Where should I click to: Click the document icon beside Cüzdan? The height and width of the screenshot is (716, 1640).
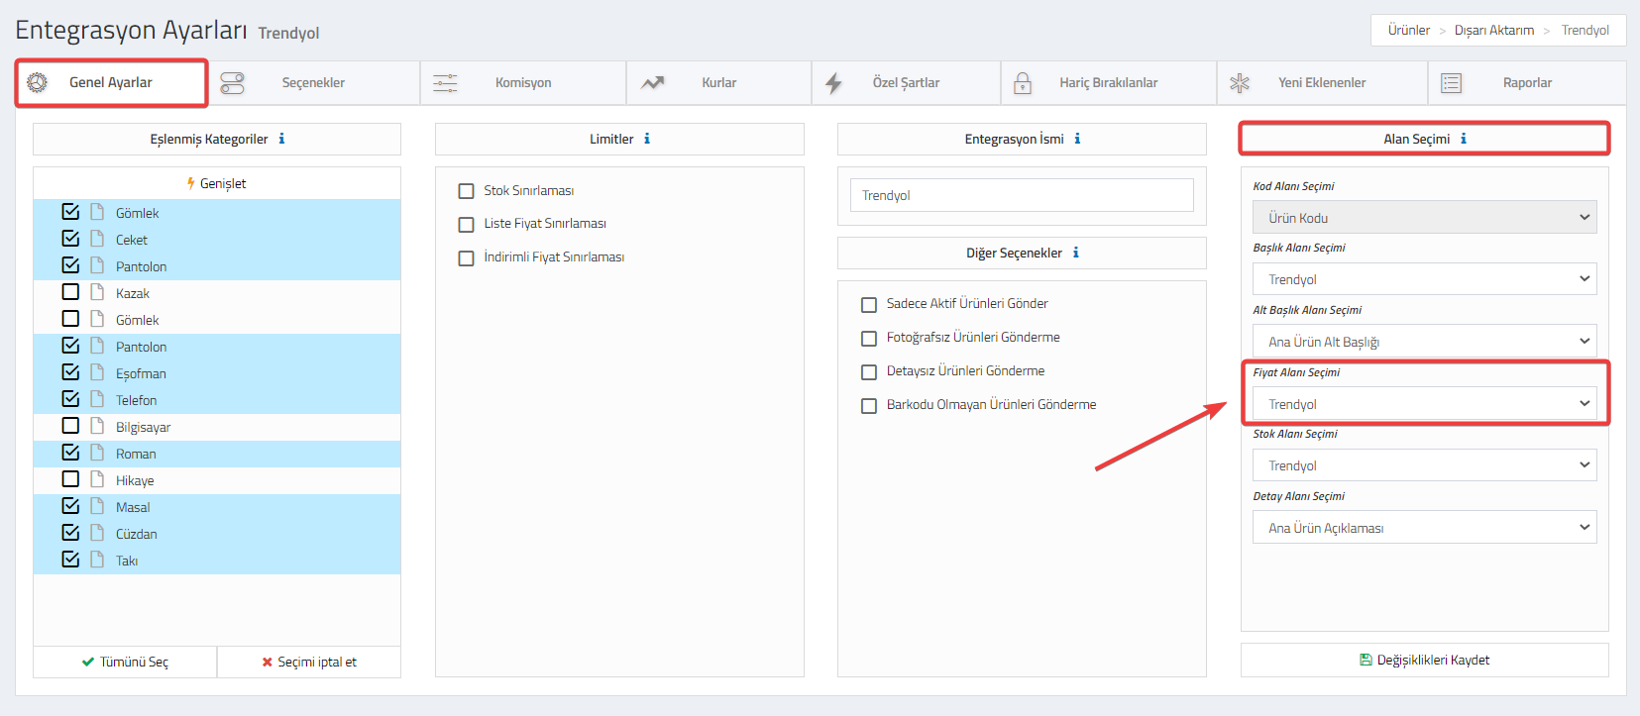click(97, 533)
